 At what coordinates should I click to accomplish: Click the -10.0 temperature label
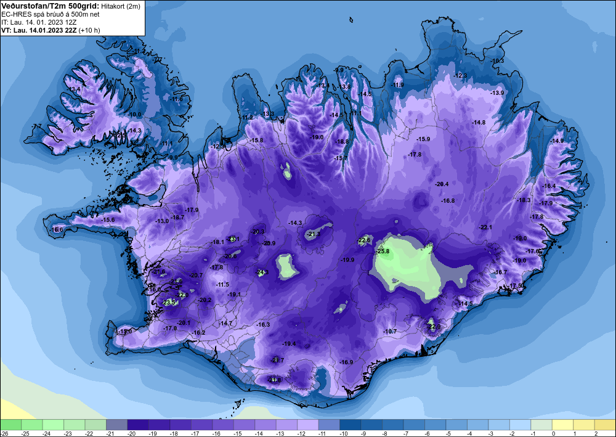tap(134, 115)
